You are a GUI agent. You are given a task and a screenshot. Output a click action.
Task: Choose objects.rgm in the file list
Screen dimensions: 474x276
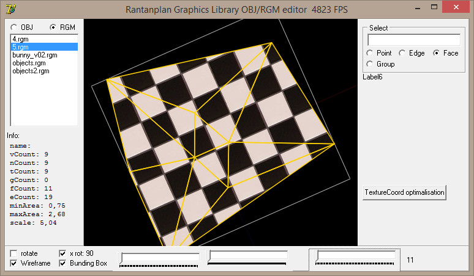[x=28, y=63]
